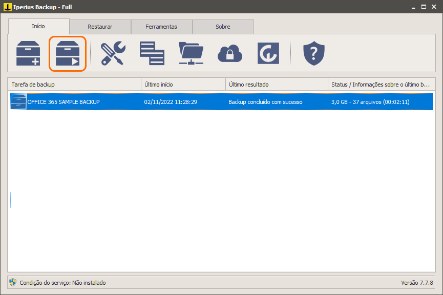The image size is (443, 295).
Task: Click the 3,0 GB - 37 arquivos status
Action: pos(370,102)
